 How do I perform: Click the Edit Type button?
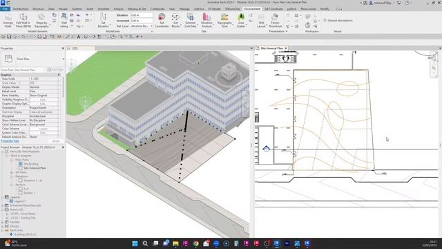55,69
